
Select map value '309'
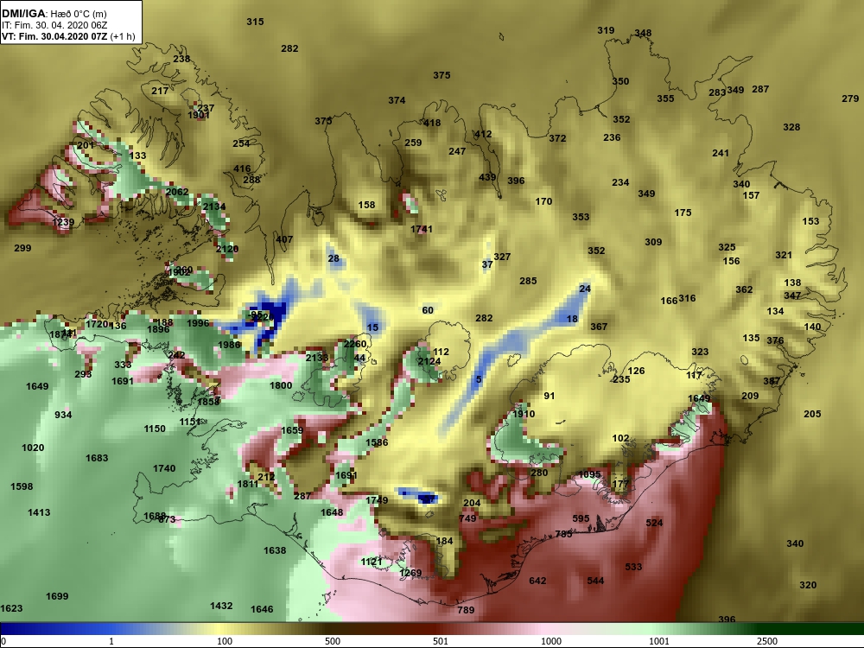click(x=653, y=242)
